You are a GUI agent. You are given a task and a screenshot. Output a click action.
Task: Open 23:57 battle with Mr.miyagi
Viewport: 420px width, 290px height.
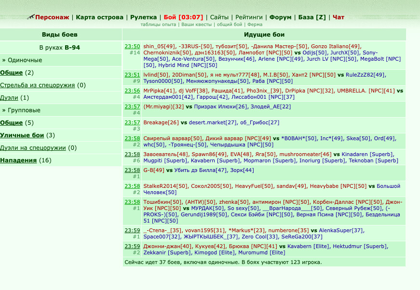pos(132,106)
